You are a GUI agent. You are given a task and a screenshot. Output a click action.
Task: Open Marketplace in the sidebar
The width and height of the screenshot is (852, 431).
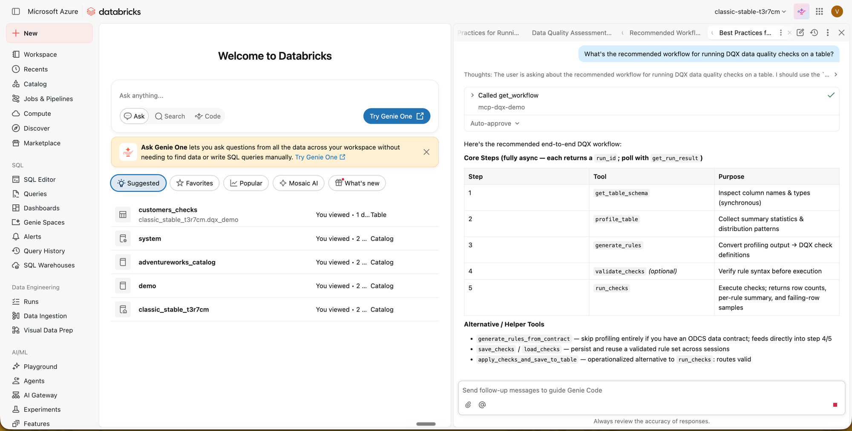[x=42, y=143]
